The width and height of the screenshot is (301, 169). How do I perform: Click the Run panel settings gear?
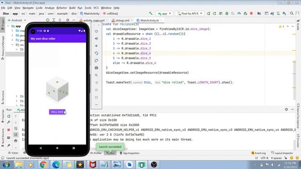click(286, 109)
